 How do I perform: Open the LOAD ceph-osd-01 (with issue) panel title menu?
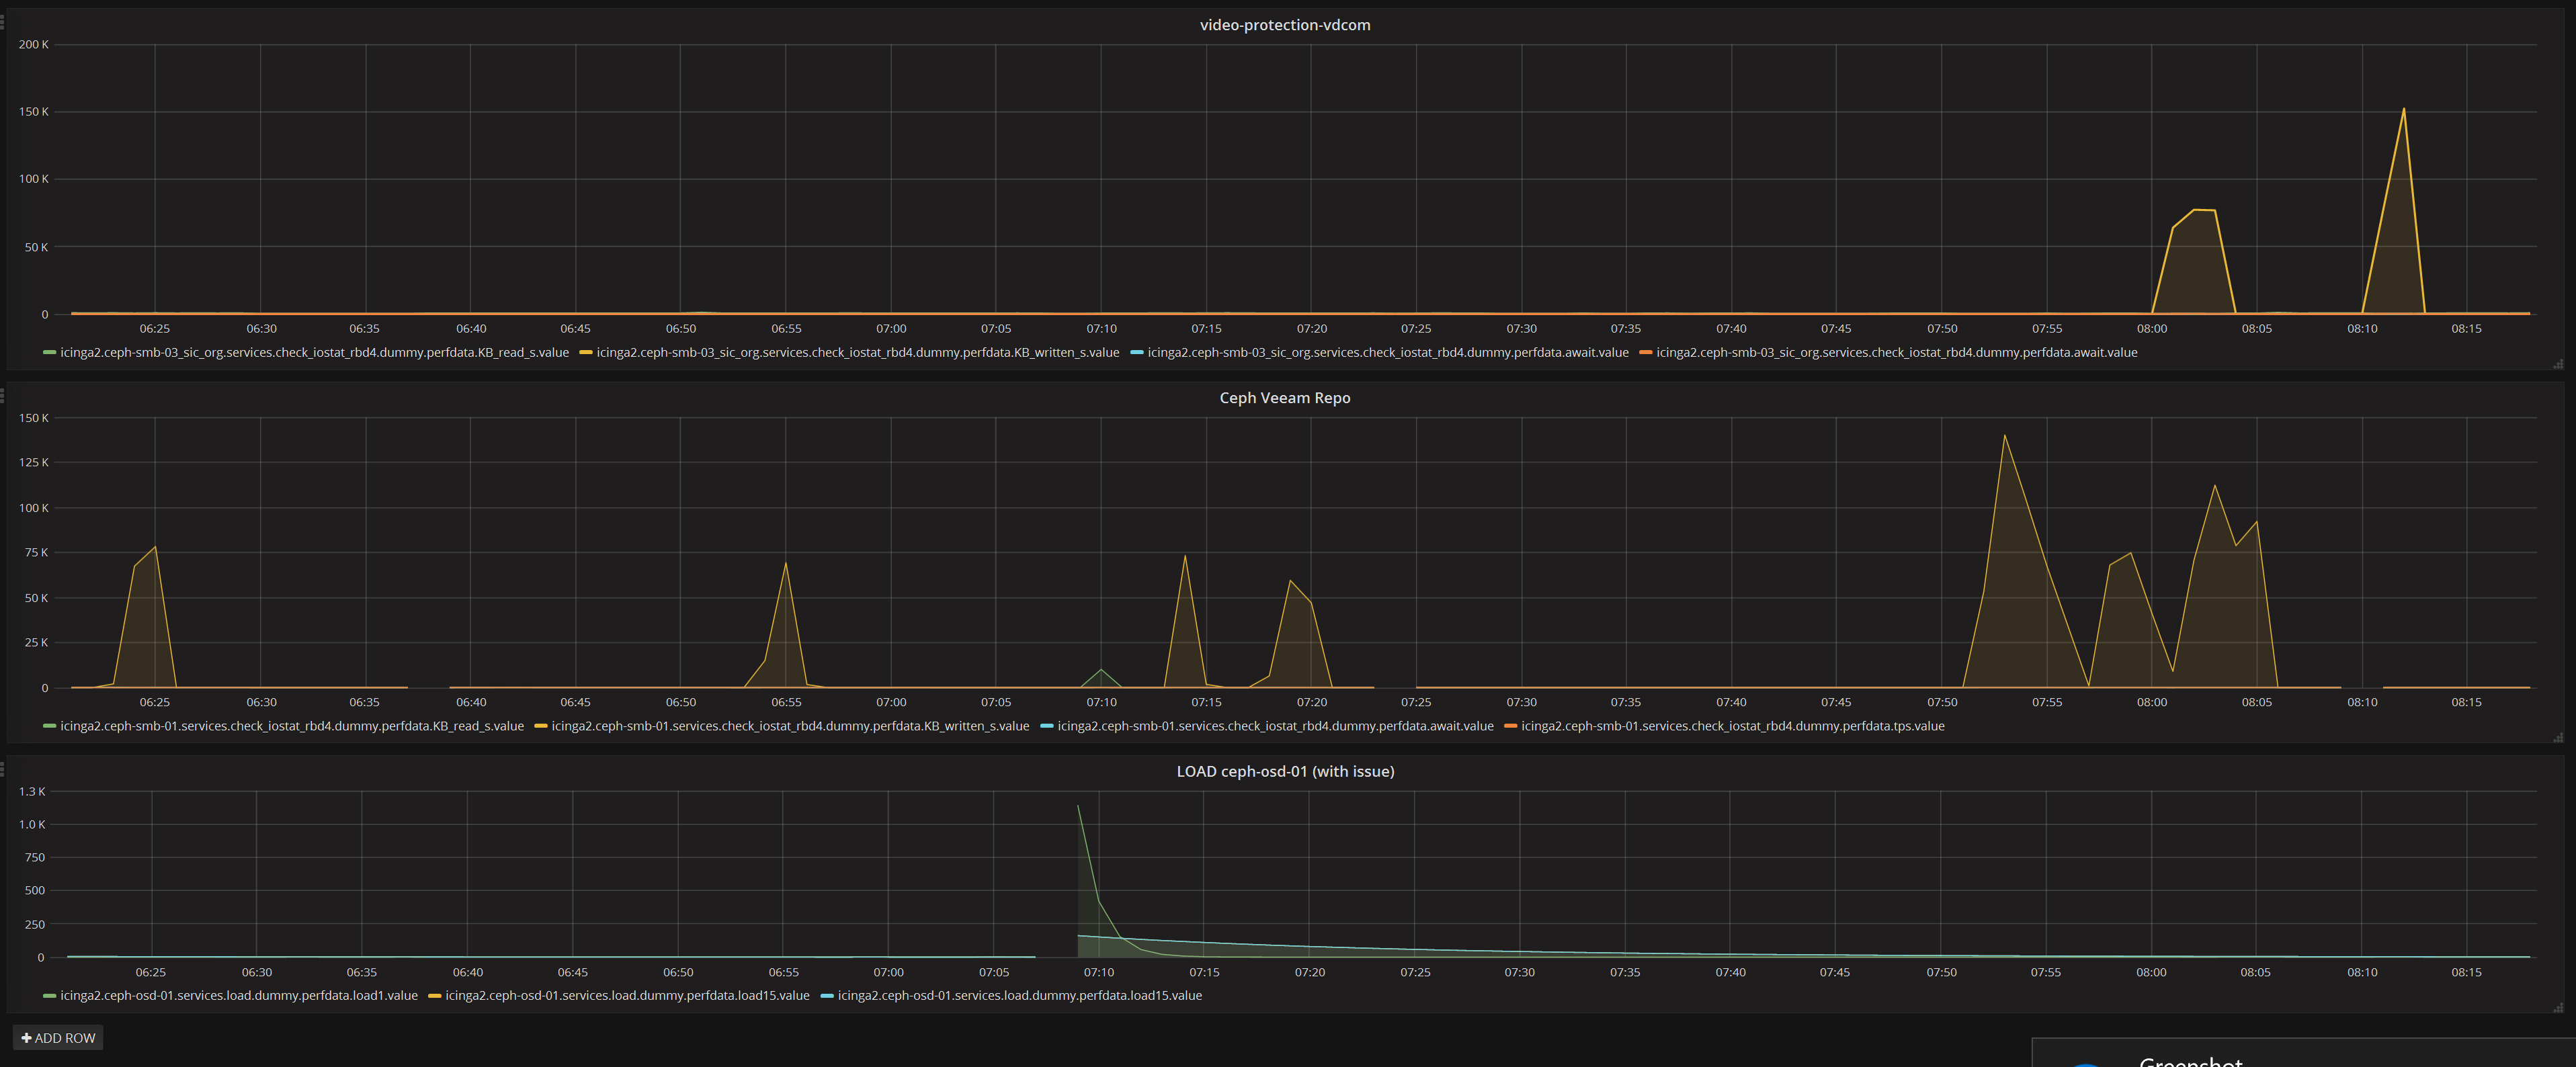(1285, 771)
